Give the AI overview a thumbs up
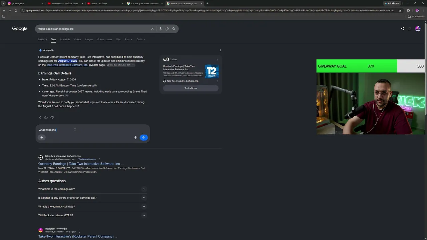 pyautogui.click(x=46, y=117)
